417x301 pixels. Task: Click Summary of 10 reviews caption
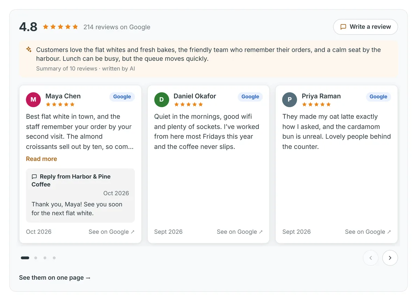pos(85,69)
